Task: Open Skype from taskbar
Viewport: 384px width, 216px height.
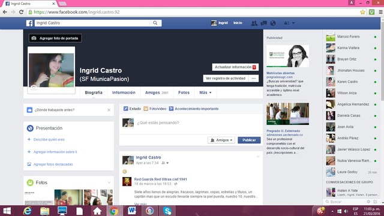Action: pyautogui.click(x=167, y=211)
